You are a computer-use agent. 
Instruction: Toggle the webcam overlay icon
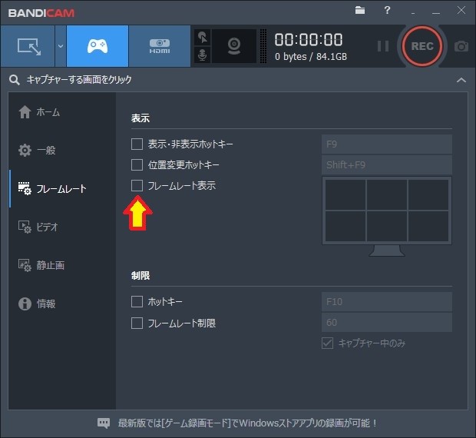[234, 46]
